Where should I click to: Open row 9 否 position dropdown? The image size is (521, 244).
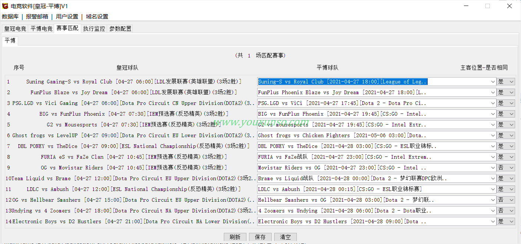point(506,168)
